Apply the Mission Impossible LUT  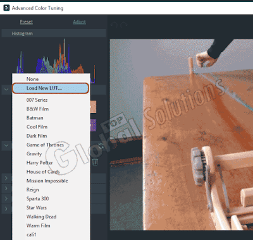click(51, 181)
